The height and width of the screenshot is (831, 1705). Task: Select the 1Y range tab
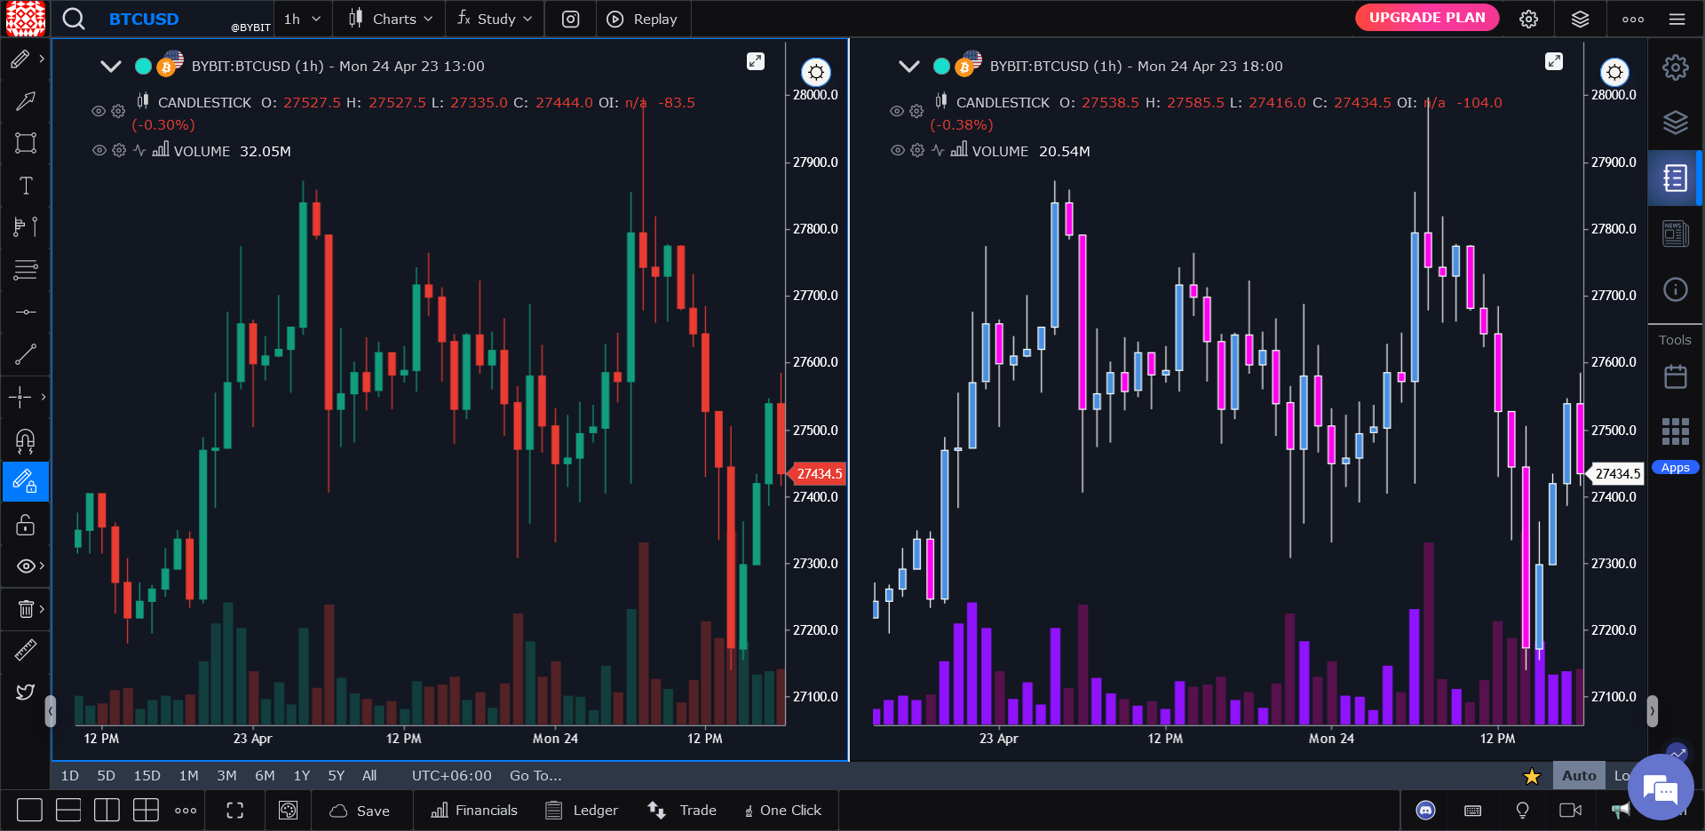tap(302, 776)
